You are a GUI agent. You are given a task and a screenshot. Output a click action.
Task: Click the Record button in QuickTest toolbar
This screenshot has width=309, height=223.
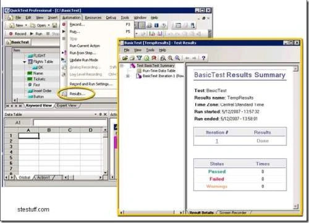click(x=18, y=33)
